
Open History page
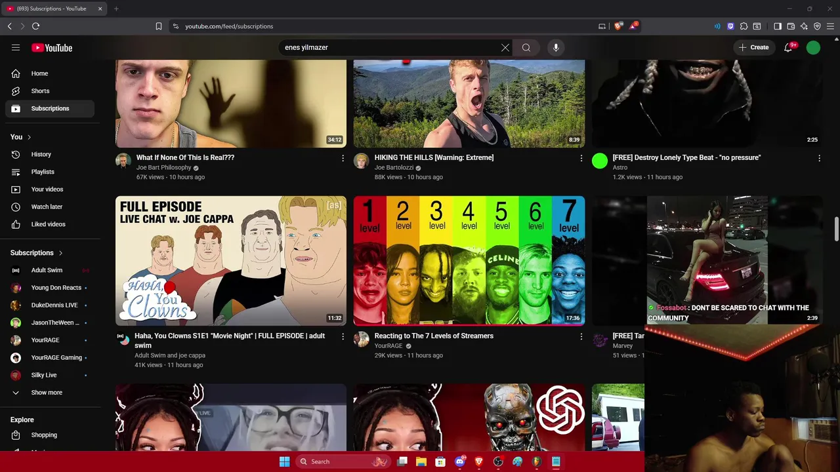(x=50, y=154)
